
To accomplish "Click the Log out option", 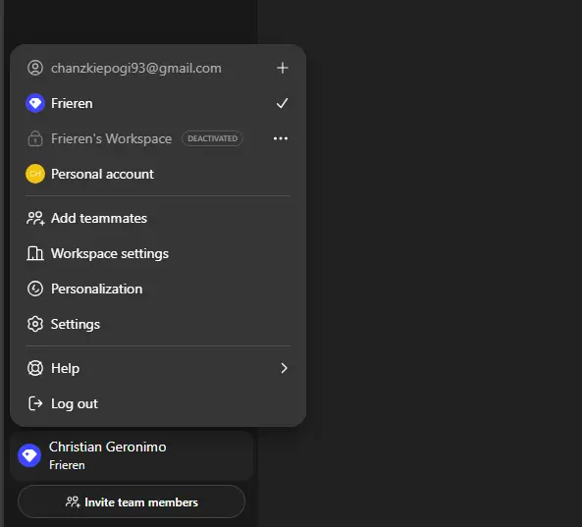I will point(158,403).
